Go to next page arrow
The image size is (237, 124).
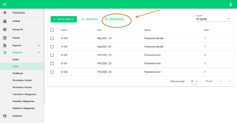coord(230,81)
